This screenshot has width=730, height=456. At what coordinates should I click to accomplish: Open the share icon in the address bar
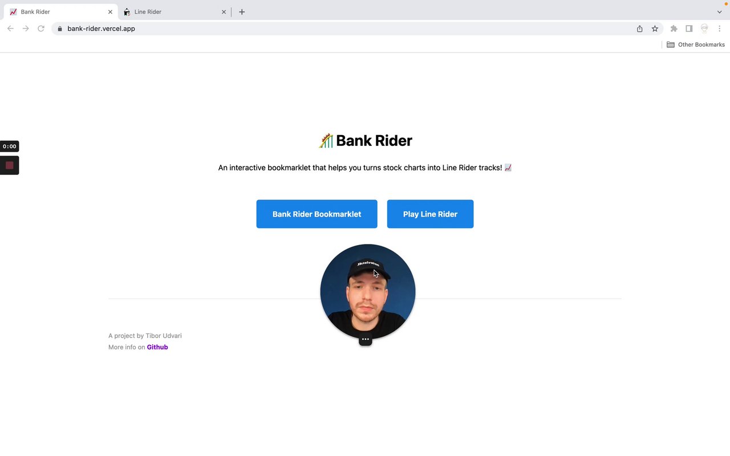[640, 28]
